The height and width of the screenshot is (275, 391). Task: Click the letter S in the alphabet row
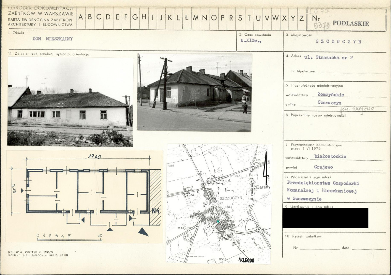240,18
